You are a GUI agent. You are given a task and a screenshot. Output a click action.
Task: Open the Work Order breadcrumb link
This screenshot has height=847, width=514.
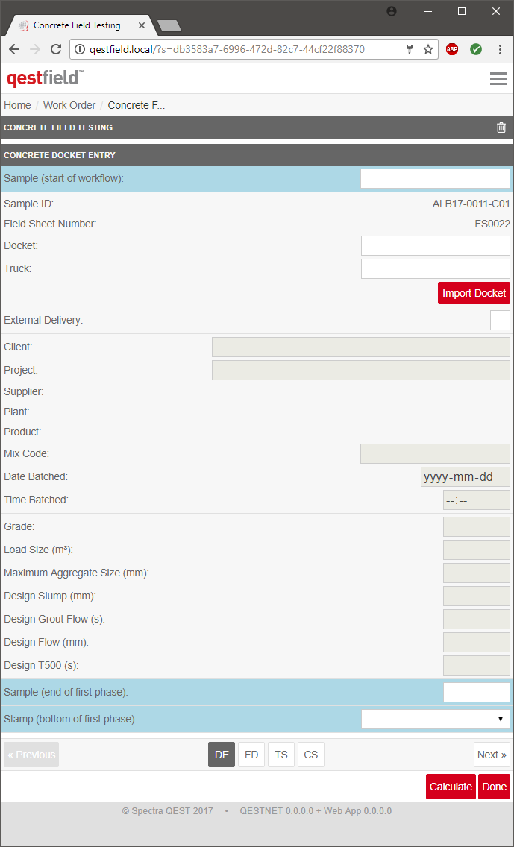[69, 105]
